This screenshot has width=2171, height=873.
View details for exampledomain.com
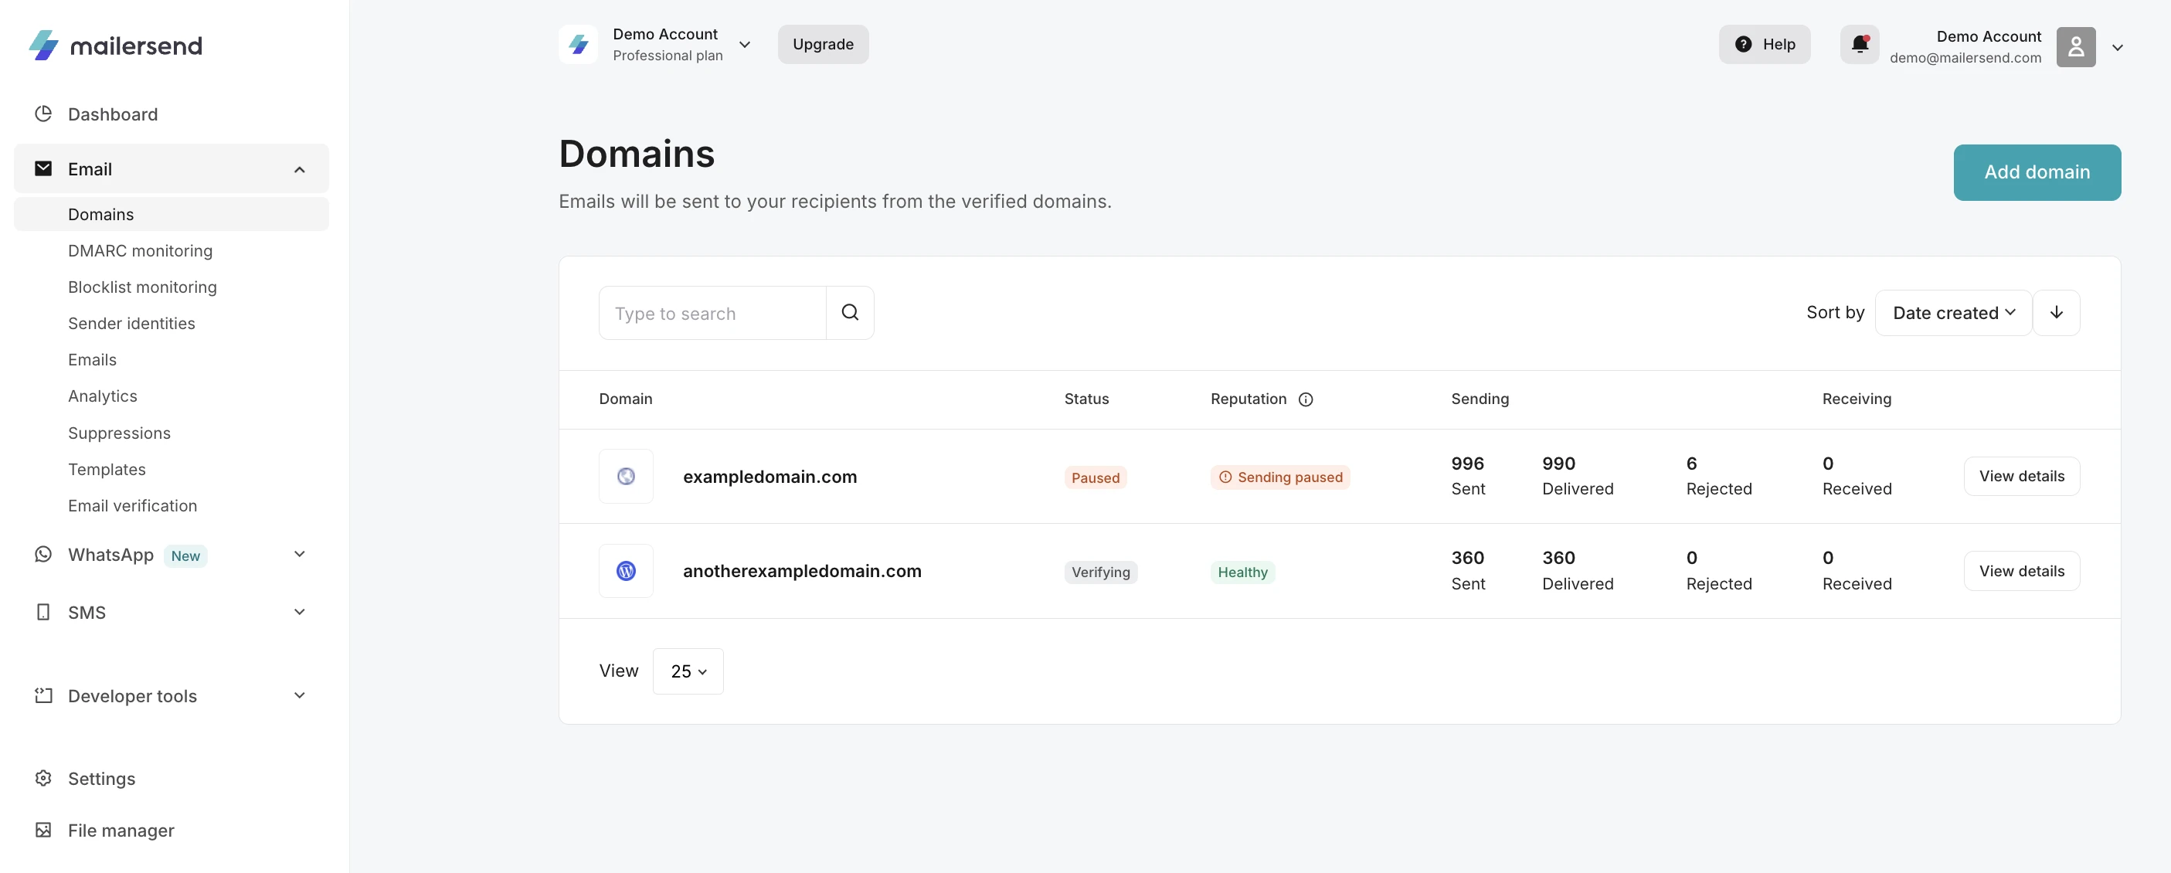tap(2021, 476)
